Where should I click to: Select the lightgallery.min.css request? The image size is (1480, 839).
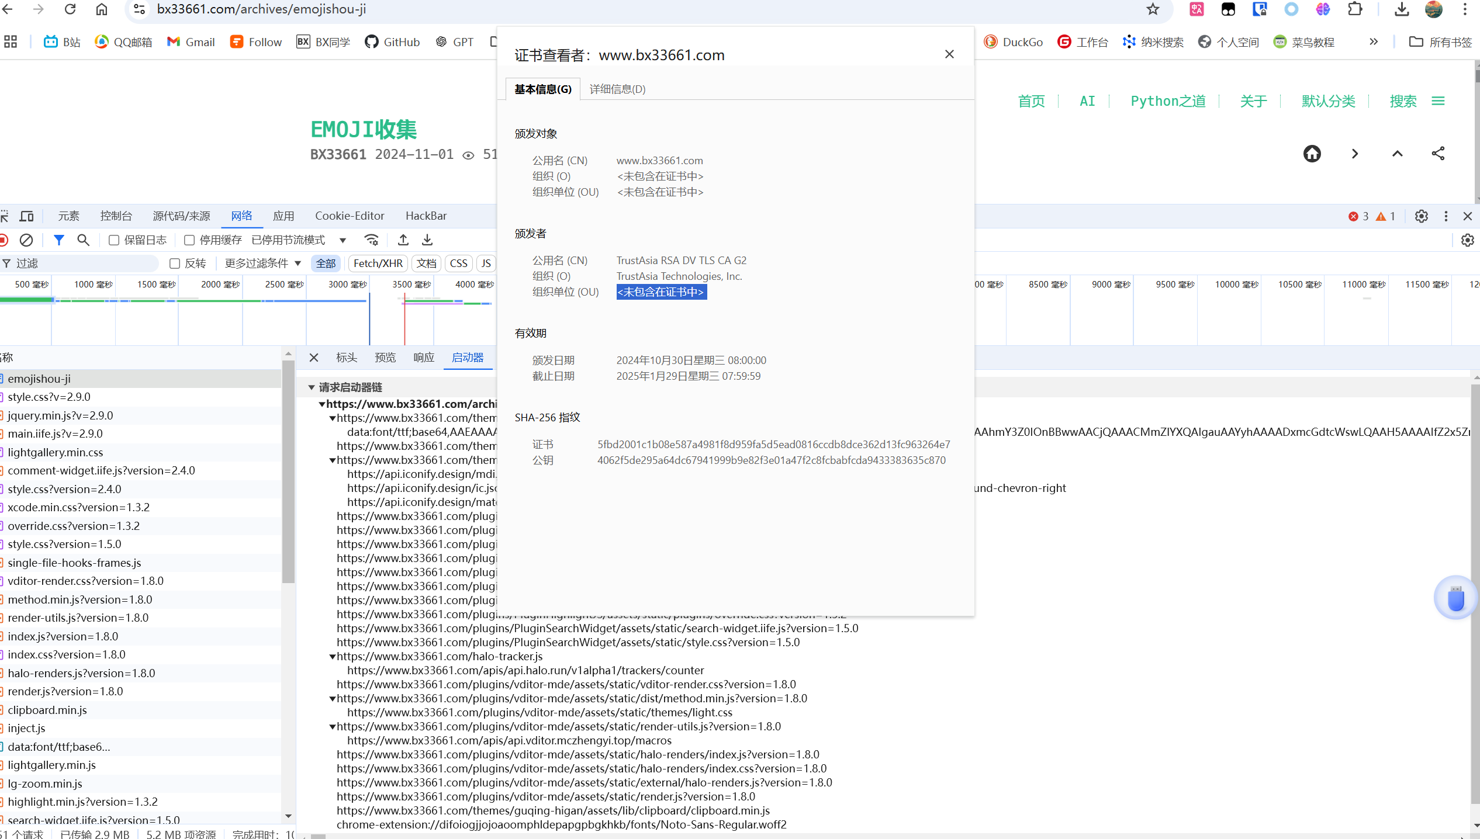[140, 452]
